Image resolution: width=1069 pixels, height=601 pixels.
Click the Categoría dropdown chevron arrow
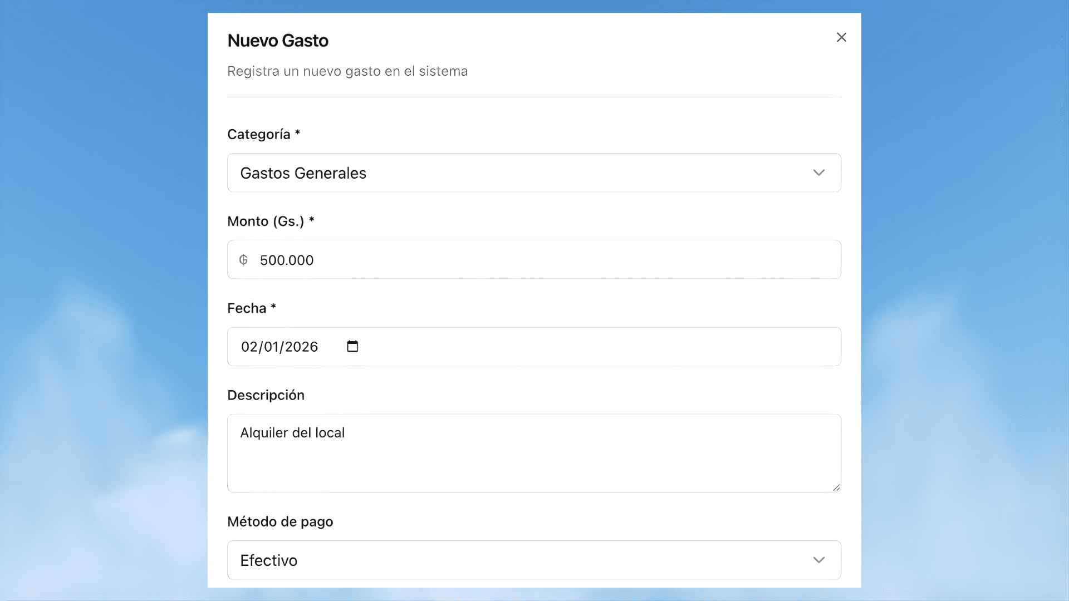pos(818,173)
